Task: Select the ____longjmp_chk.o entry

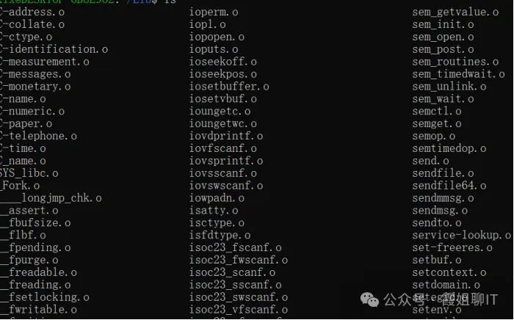Action: point(51,198)
